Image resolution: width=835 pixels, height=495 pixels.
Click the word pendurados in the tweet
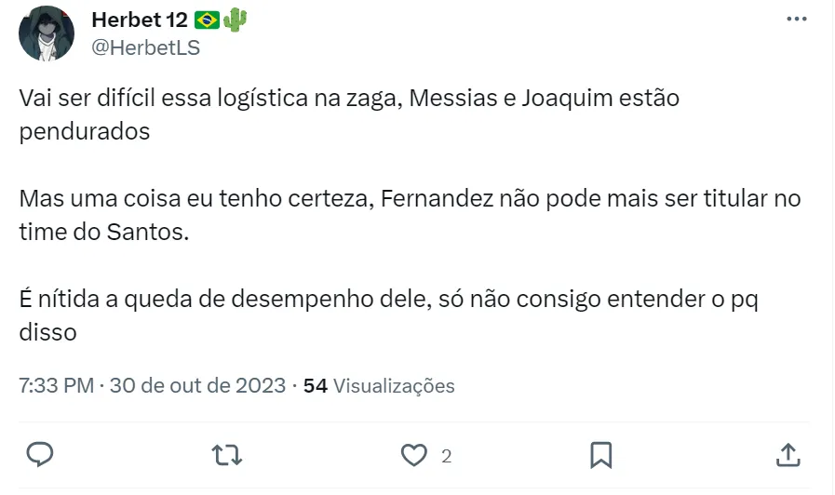[85, 131]
